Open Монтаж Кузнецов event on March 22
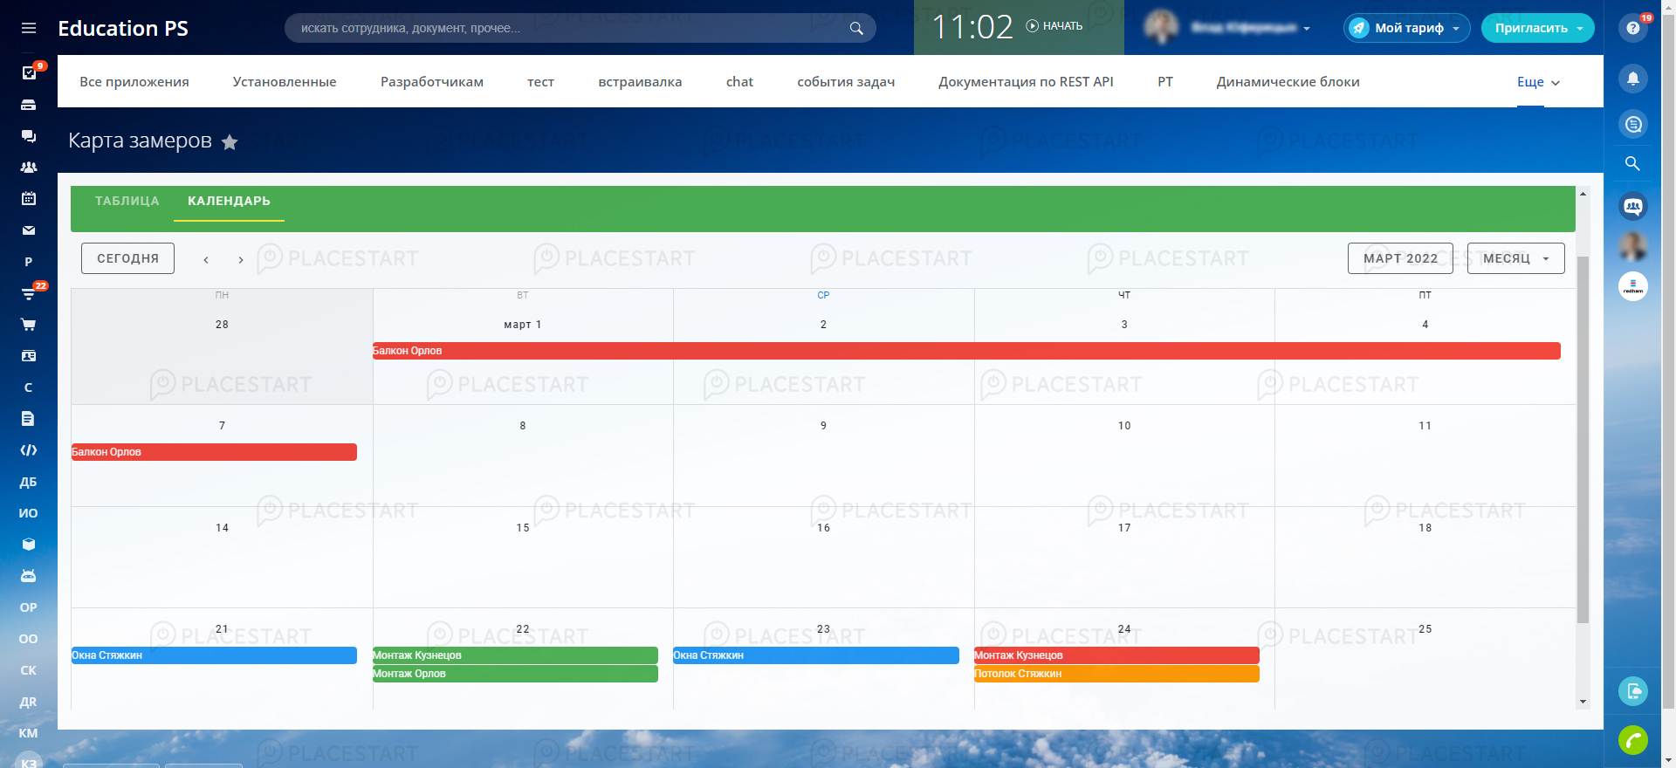Image resolution: width=1676 pixels, height=768 pixels. tap(515, 655)
